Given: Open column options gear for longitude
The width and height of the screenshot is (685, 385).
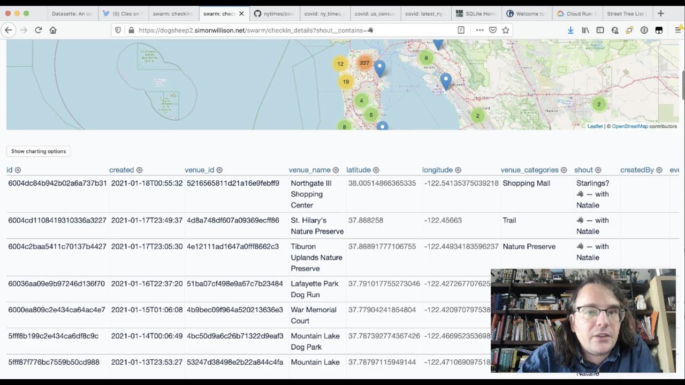Looking at the screenshot, I should point(458,170).
